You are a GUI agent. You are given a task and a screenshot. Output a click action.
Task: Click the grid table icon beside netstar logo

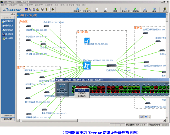pos(26,9)
